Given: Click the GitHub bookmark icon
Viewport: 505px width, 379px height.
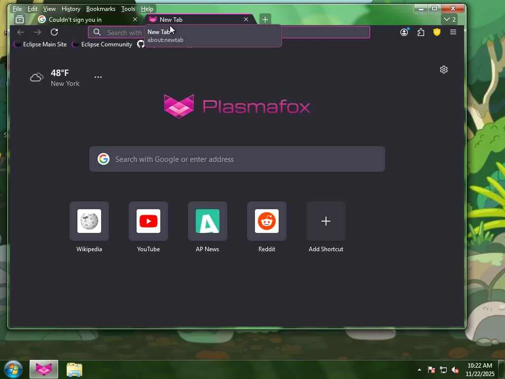Looking at the screenshot, I should [141, 44].
